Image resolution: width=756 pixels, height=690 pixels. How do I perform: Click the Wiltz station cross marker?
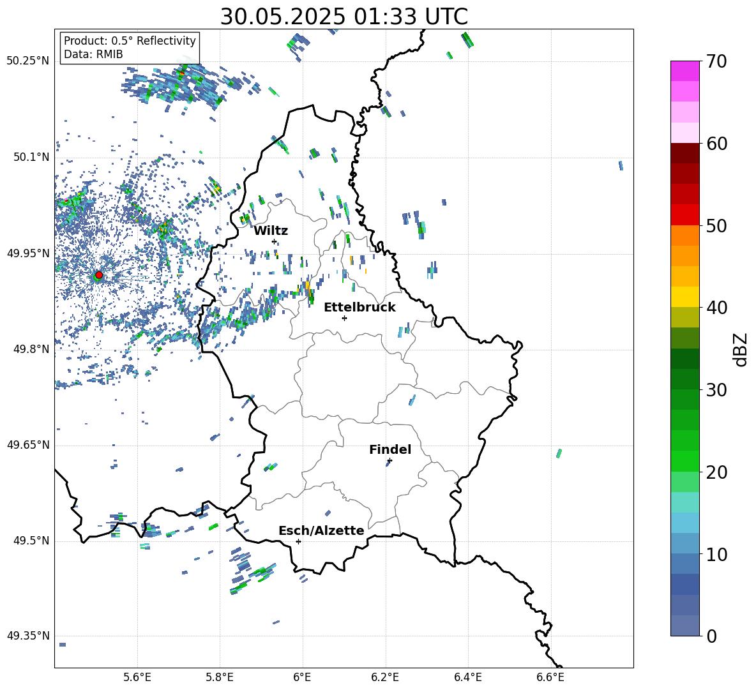click(x=275, y=241)
